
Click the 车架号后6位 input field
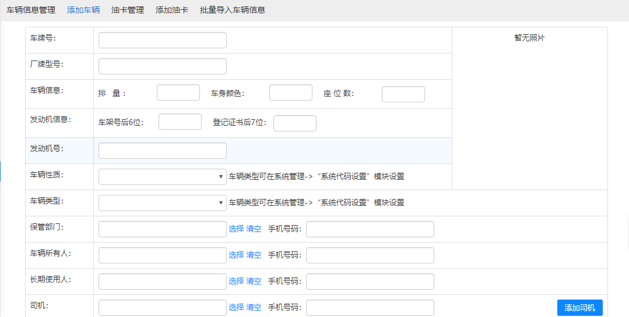(x=180, y=122)
